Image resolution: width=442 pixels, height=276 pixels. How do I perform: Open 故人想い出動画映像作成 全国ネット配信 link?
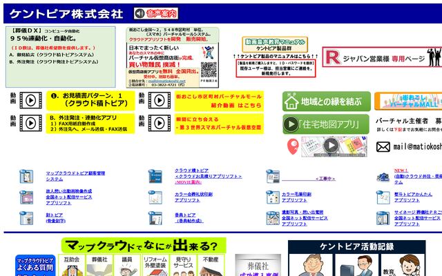click(69, 197)
